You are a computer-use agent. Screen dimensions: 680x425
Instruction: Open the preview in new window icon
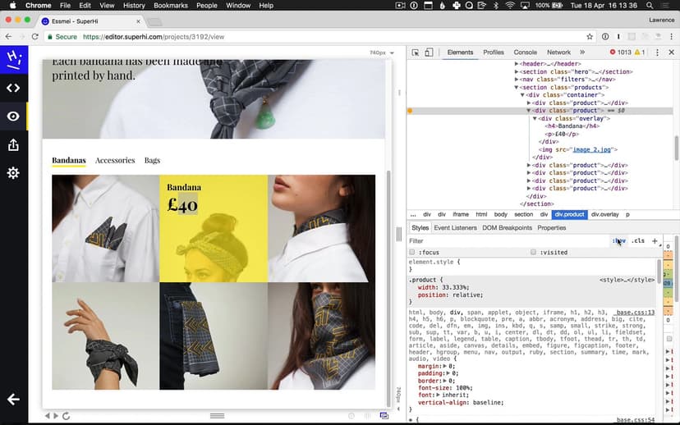click(x=384, y=416)
